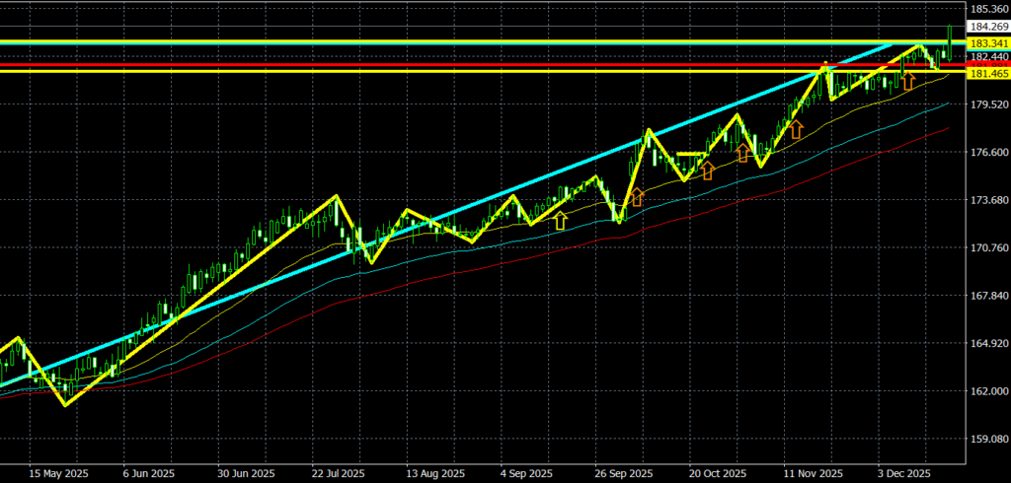
Task: Select the short yellow horizontal segment in October
Action: [x=692, y=154]
